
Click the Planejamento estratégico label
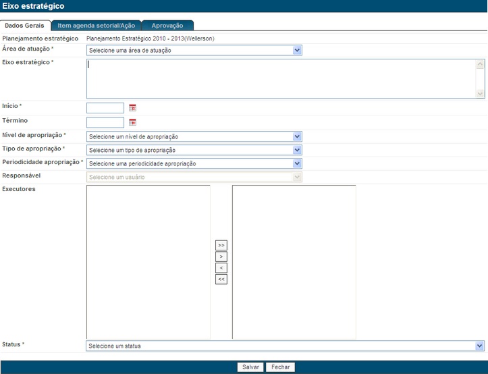40,38
